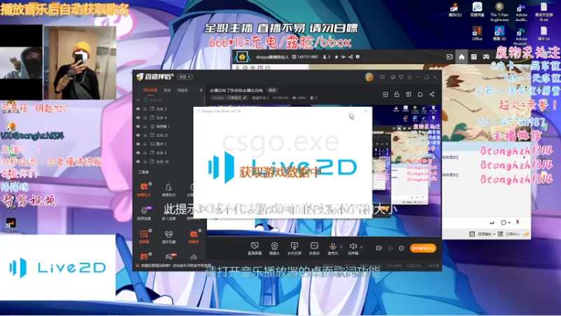Screen dimensions: 561x316
Task: Hide the 图片 1 layer
Action: 138,144
